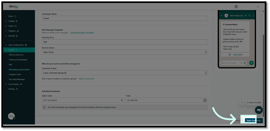Click the user avatar in sidebar bottom
Screen dimensions: 270x131
click(11, 116)
